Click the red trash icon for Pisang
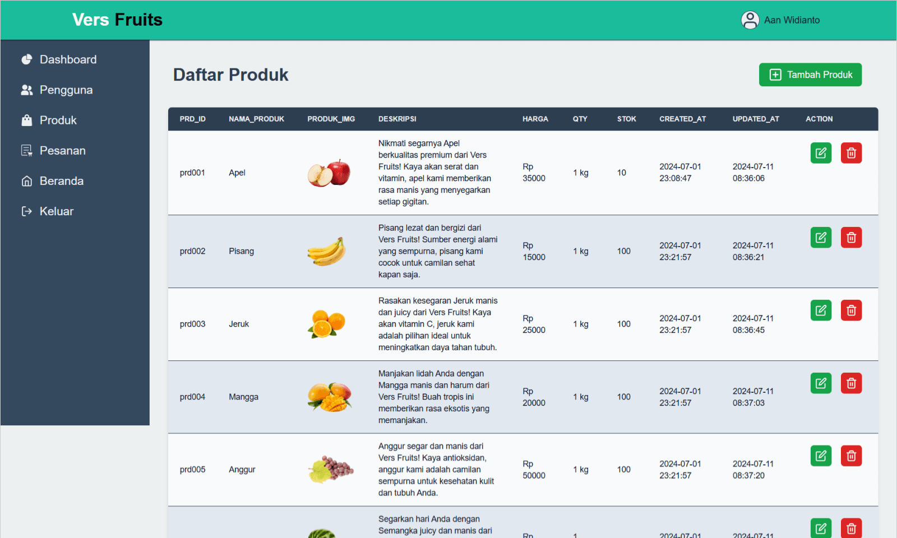897x538 pixels. pyautogui.click(x=851, y=236)
